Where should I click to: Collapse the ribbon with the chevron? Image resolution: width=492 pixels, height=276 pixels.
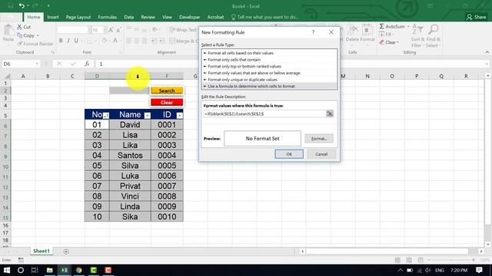(x=487, y=52)
